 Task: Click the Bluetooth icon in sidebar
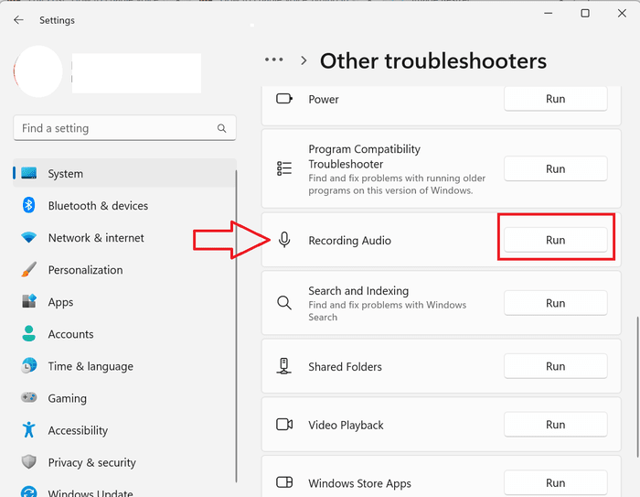[x=28, y=205]
